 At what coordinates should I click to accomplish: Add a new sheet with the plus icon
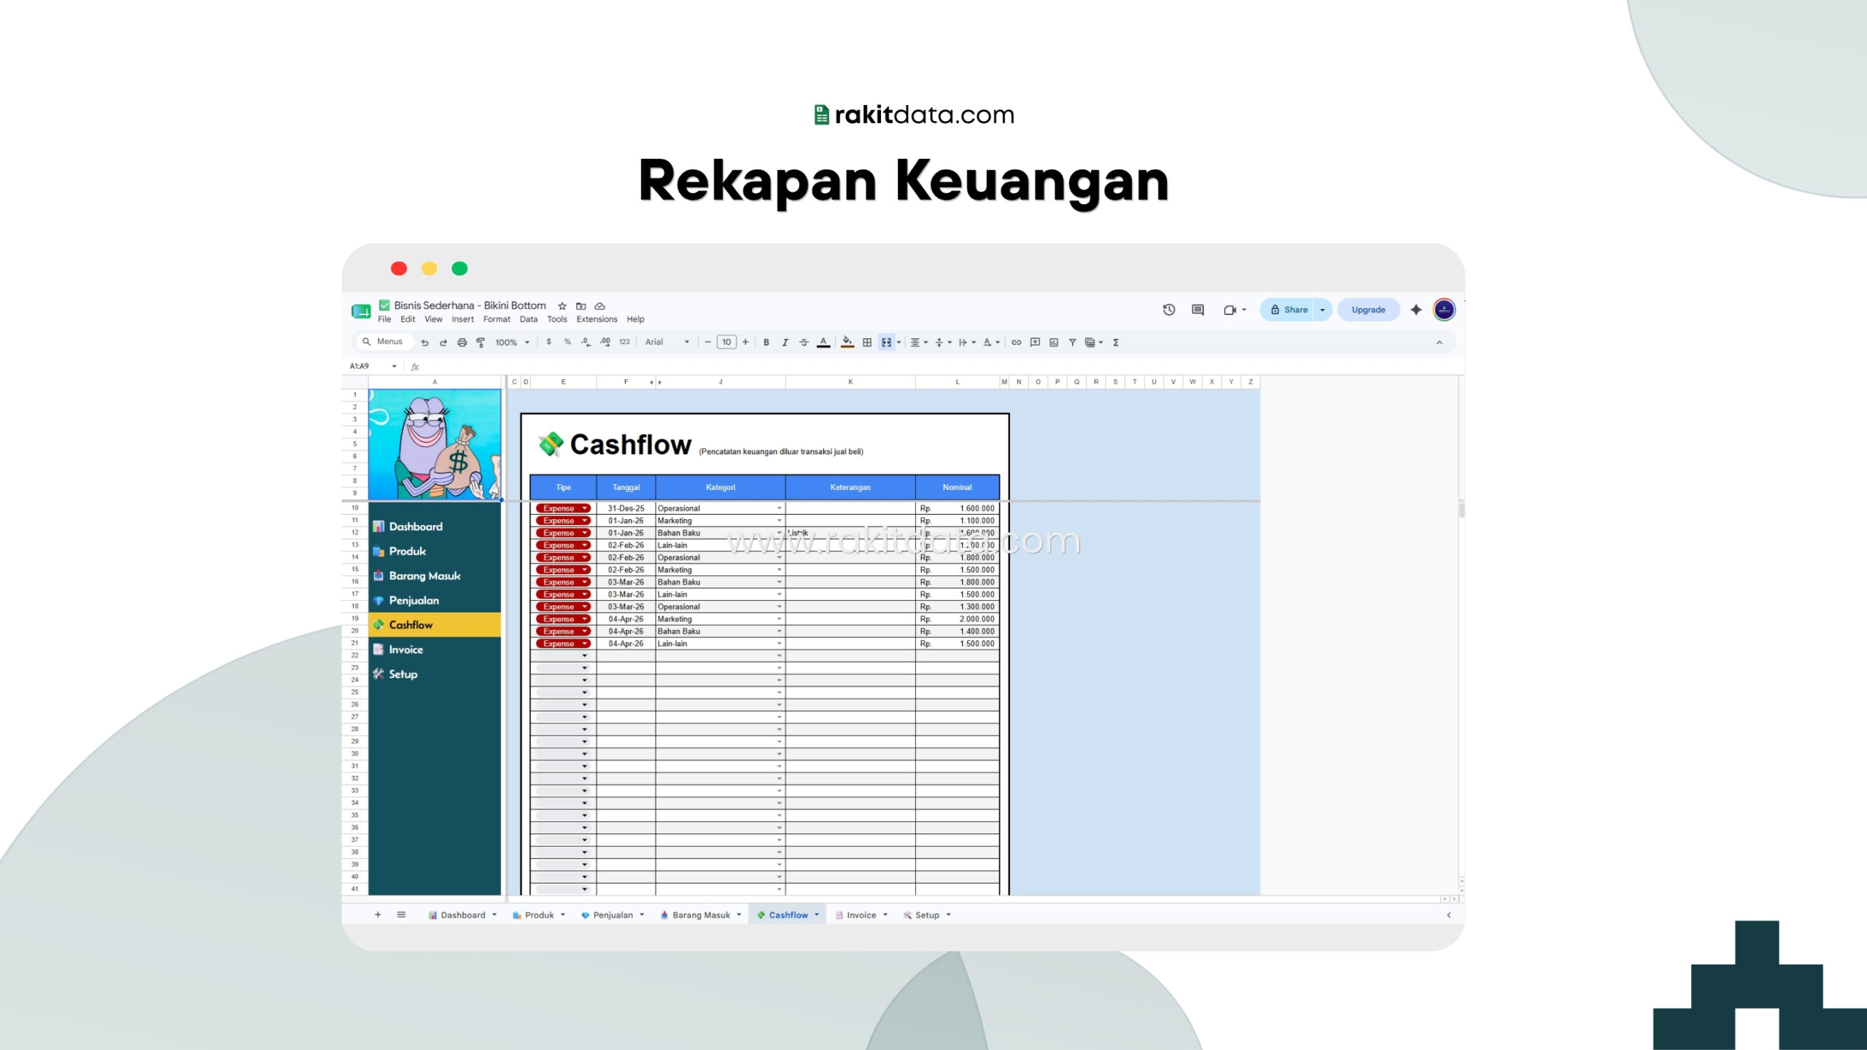click(378, 915)
